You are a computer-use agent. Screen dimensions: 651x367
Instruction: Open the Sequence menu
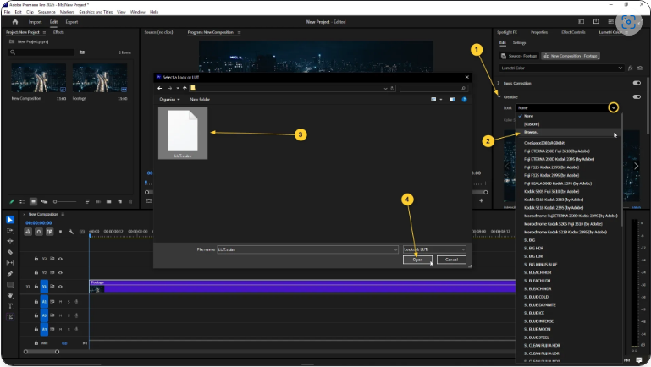coord(47,12)
